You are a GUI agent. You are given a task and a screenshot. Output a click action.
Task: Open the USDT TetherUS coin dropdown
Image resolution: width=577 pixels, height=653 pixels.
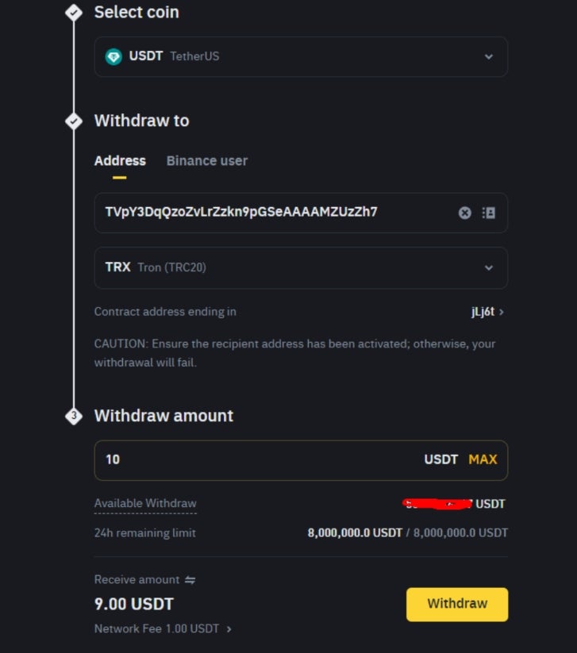coord(301,56)
